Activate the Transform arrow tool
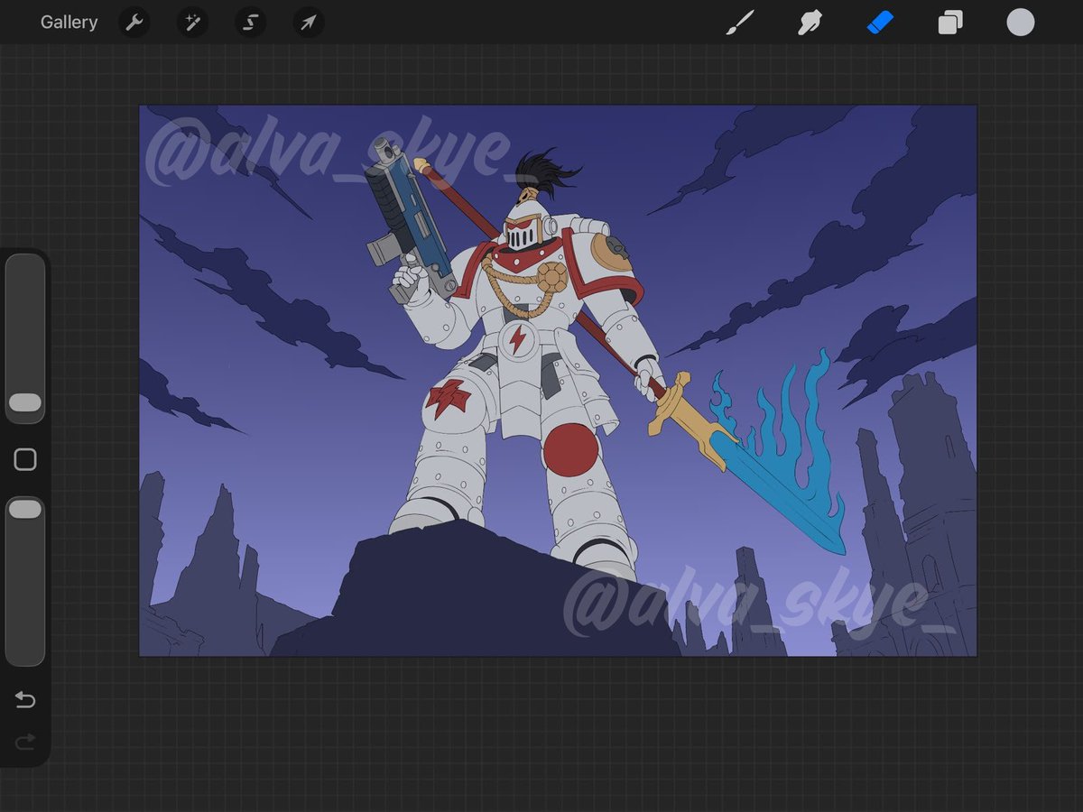This screenshot has width=1083, height=812. click(309, 23)
